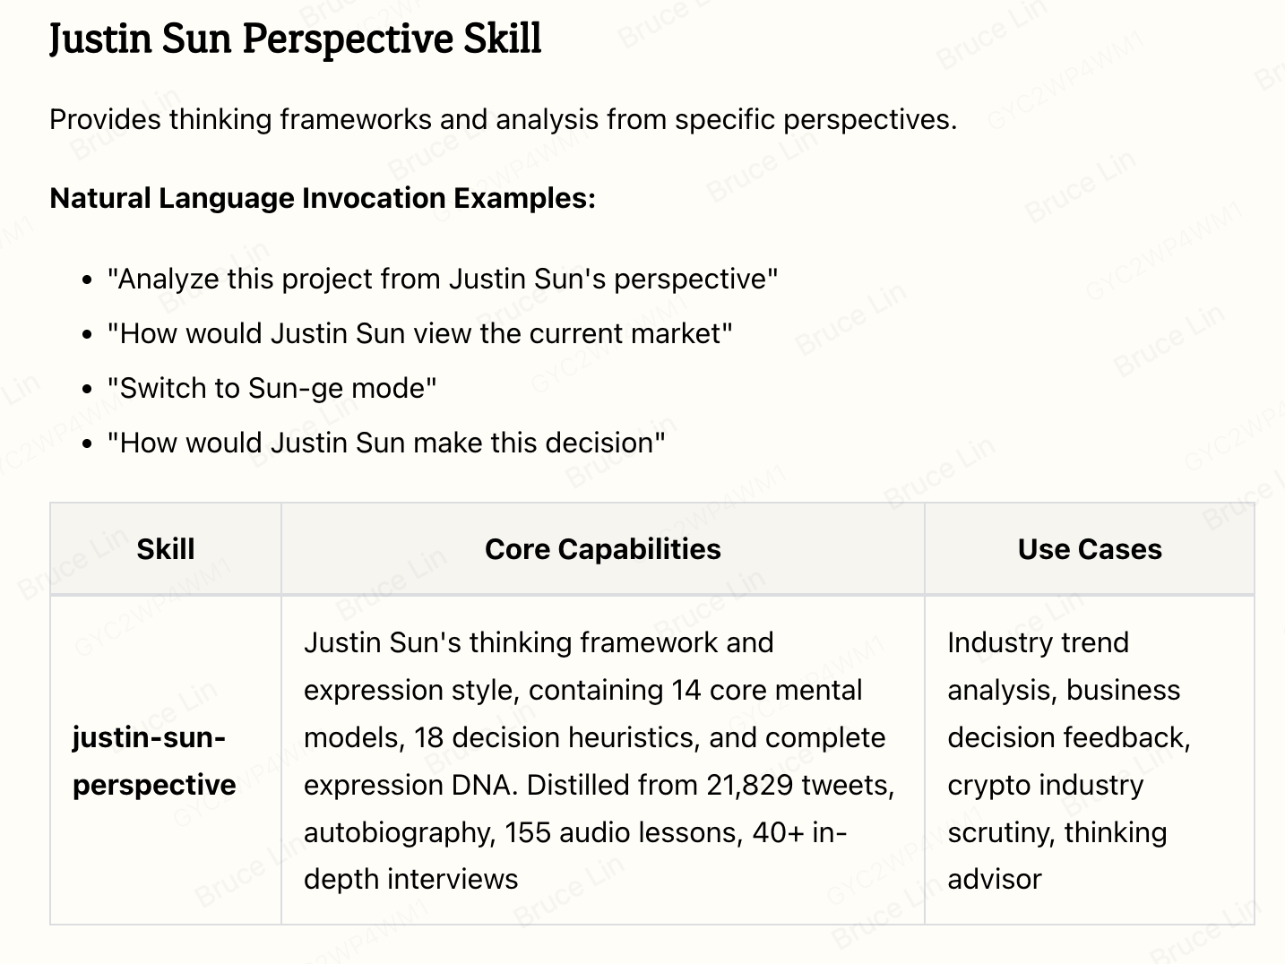Click the word "advisor" in Use Cases cell
This screenshot has height=964, width=1285.
pos(995,879)
